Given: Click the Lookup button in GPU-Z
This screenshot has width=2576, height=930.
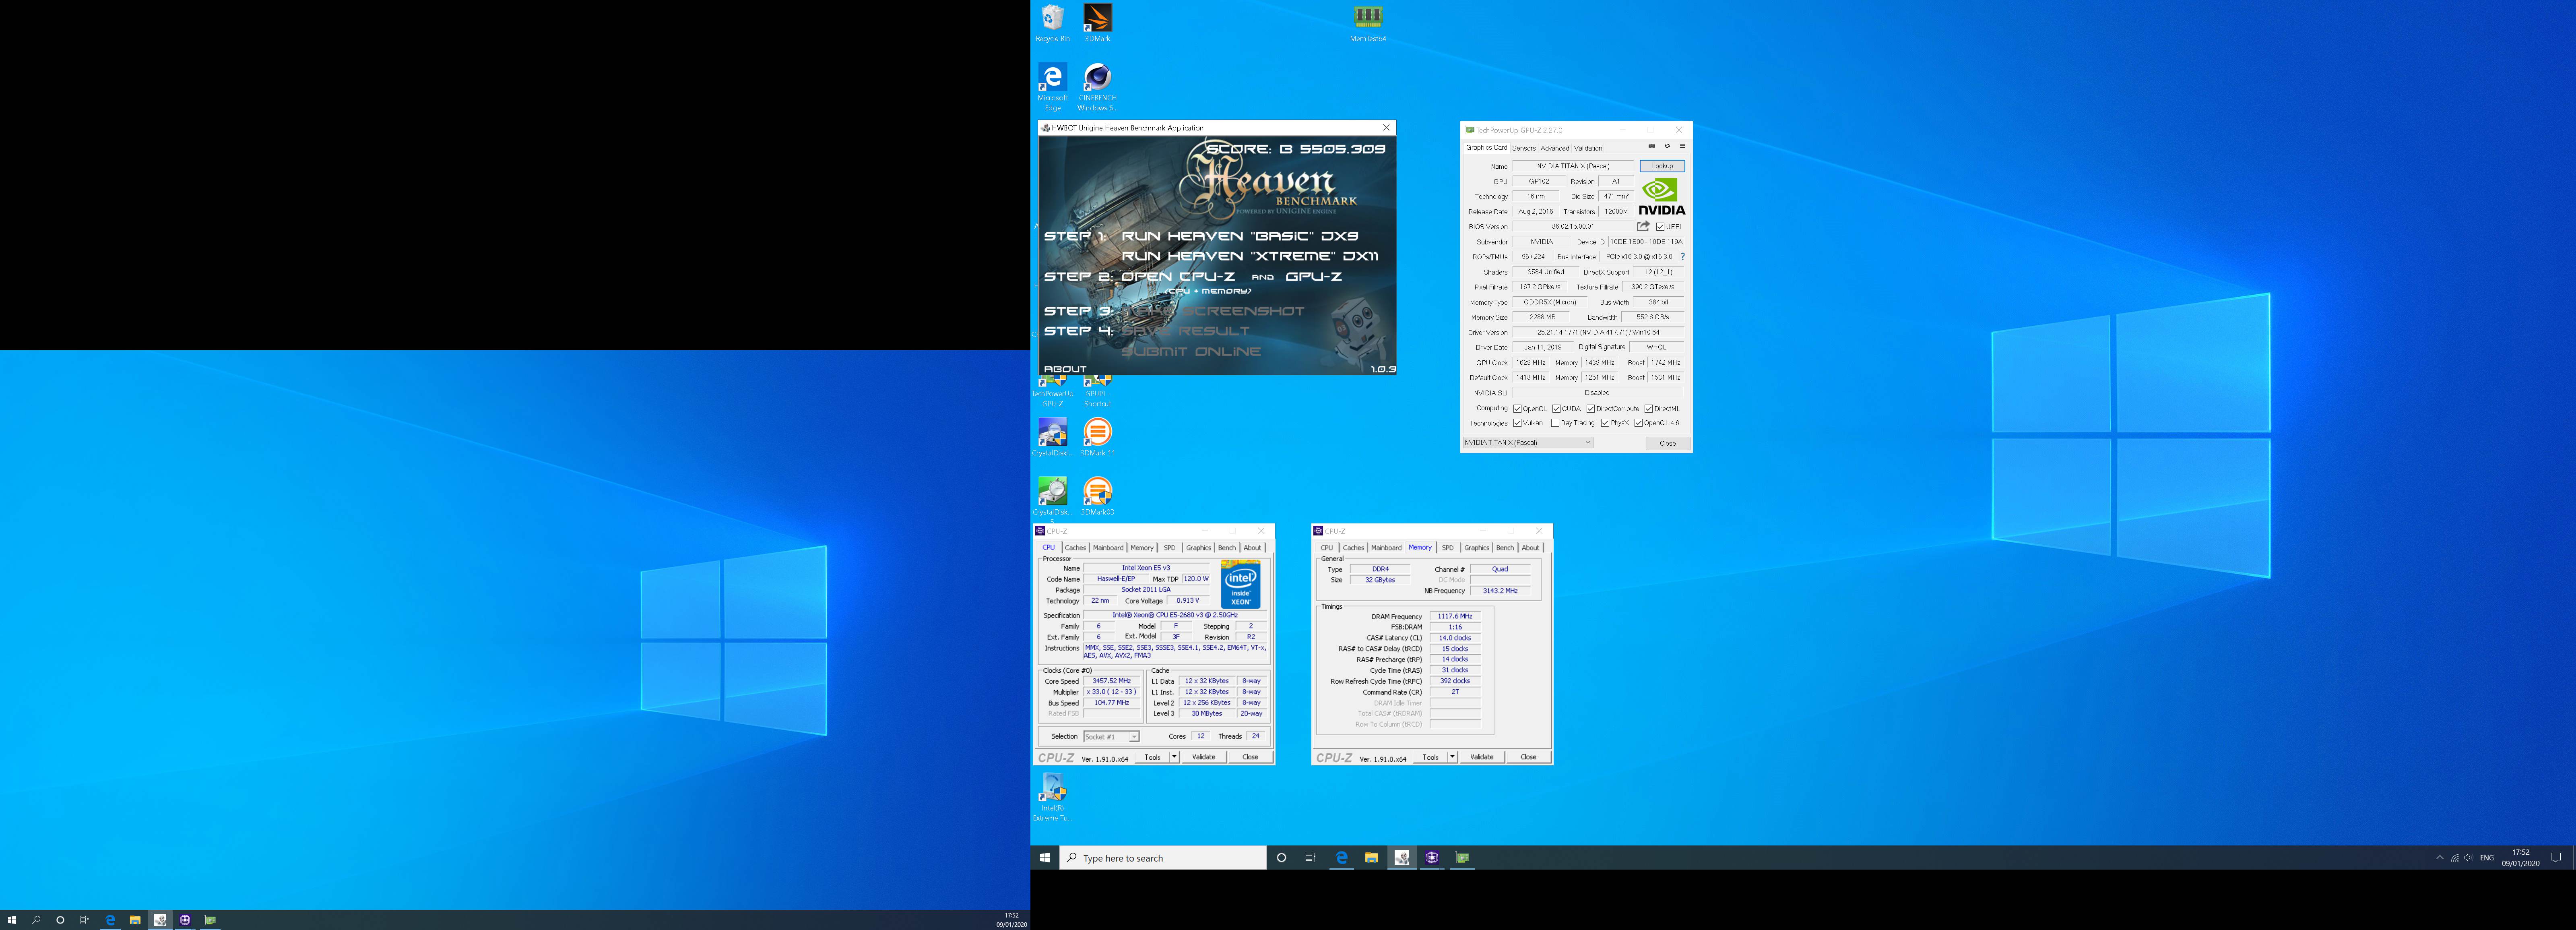Looking at the screenshot, I should (1661, 166).
